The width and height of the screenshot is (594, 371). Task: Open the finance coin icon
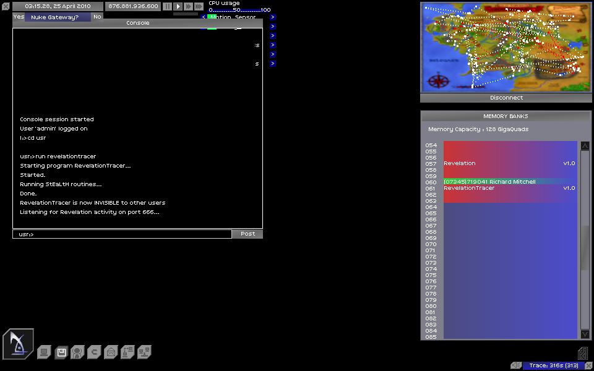[x=94, y=352]
